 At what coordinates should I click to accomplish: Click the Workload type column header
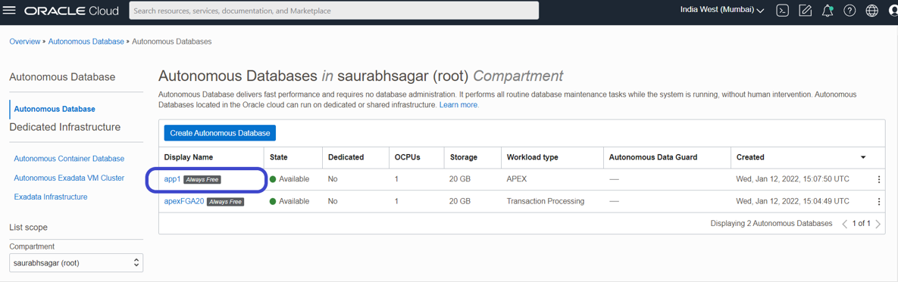(x=532, y=157)
